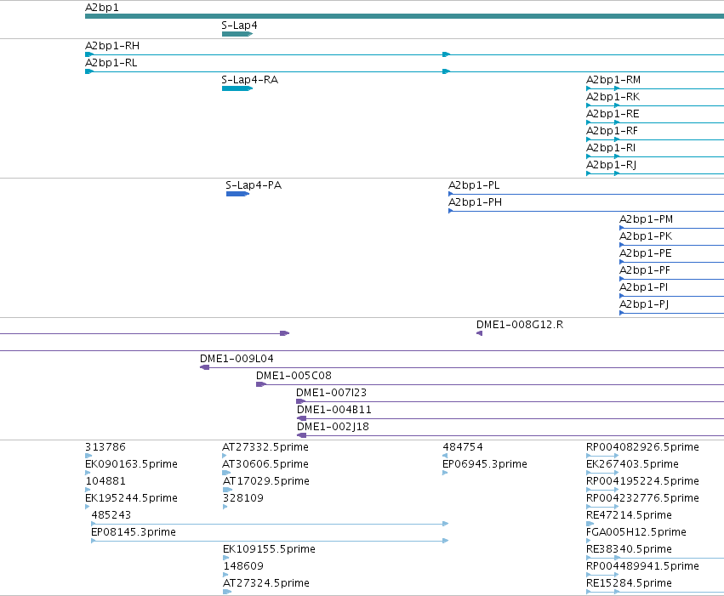This screenshot has width=724, height=596.
Task: Click the DME1-008G12.R arrow glyph
Action: pyautogui.click(x=479, y=333)
